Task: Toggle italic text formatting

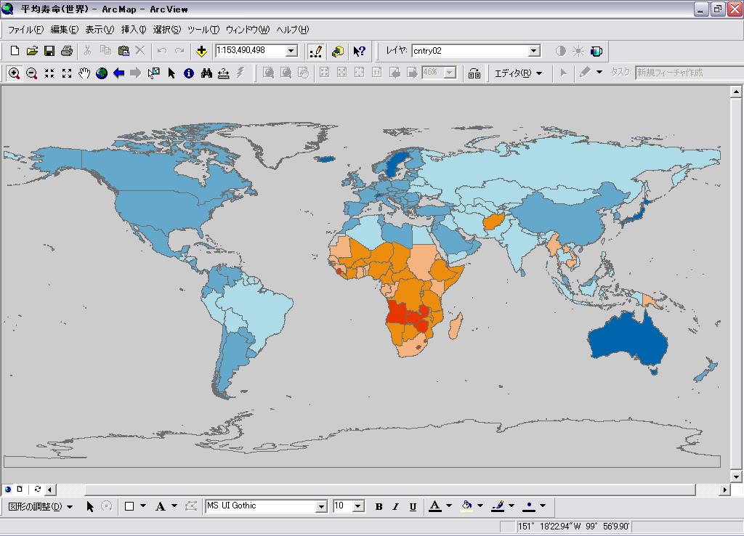Action: click(396, 506)
